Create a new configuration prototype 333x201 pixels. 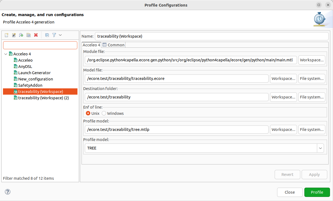click(x=14, y=35)
